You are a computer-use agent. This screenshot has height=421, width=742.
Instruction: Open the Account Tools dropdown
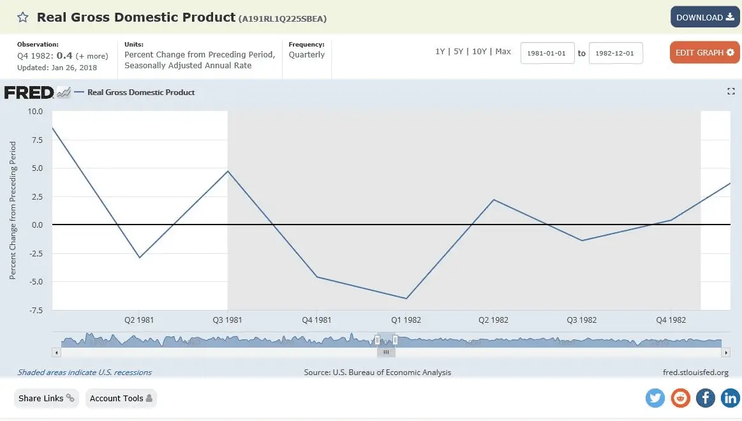pyautogui.click(x=121, y=398)
